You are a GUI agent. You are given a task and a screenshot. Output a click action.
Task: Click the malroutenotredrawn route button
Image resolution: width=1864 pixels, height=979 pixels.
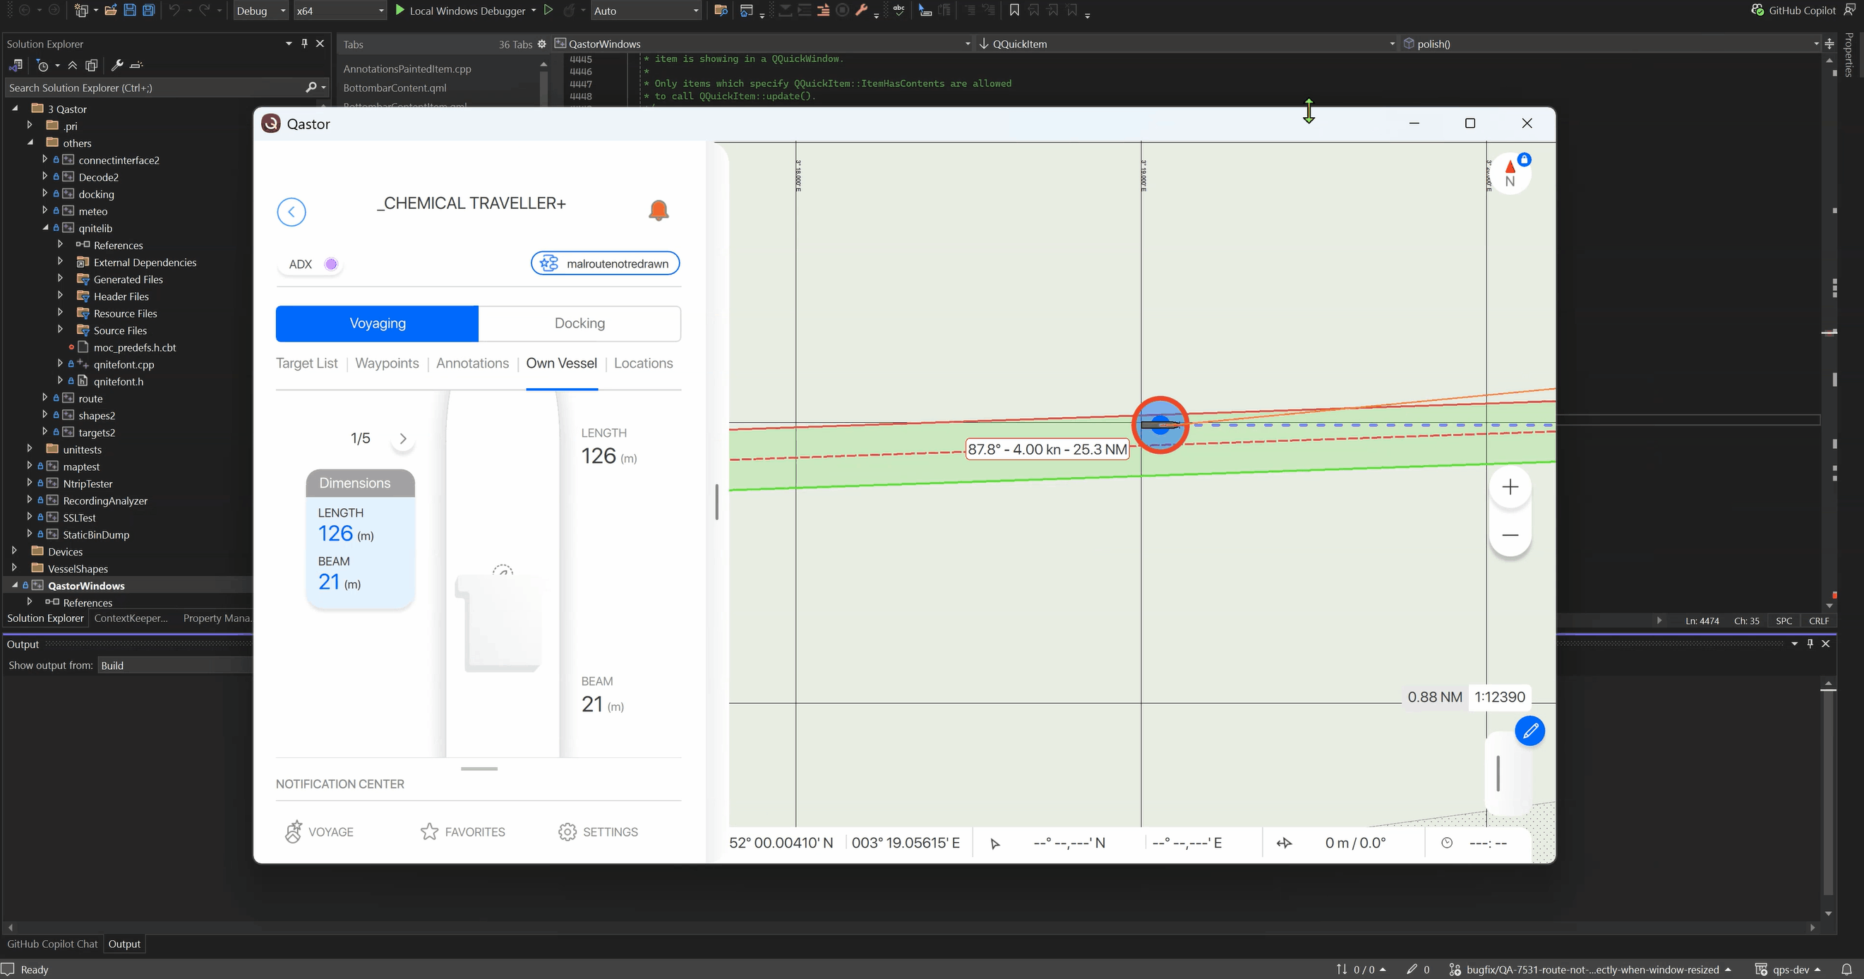click(x=606, y=263)
